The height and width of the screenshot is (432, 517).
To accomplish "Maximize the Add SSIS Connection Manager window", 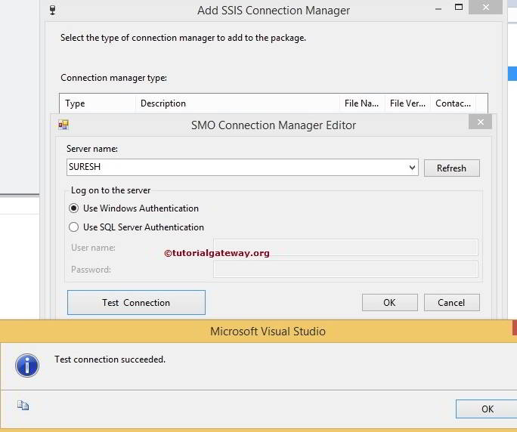I will pos(459,7).
